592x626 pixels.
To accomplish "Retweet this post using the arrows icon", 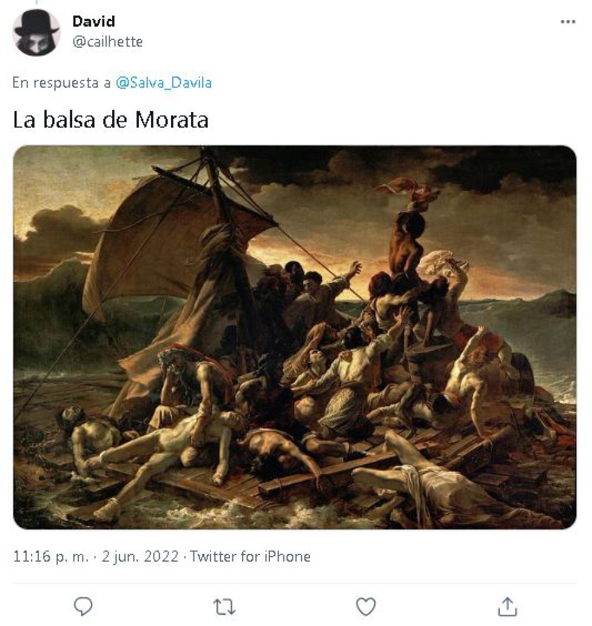I will coord(224,607).
